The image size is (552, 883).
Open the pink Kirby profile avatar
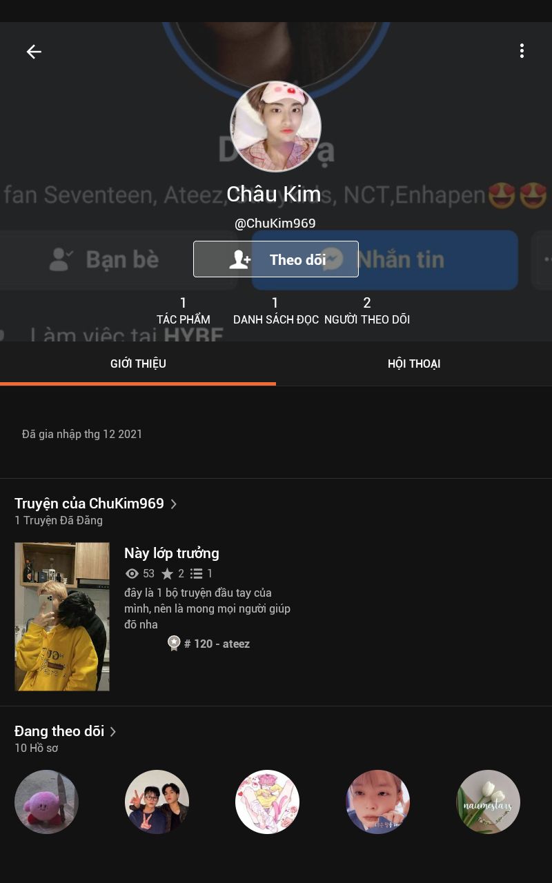pos(46,802)
